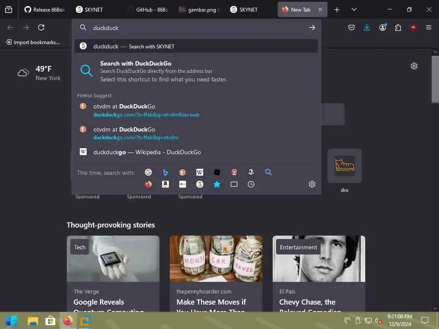The image size is (439, 329).
Task: Switch to the SKYNET tab beside New Tab
Action: tap(250, 9)
